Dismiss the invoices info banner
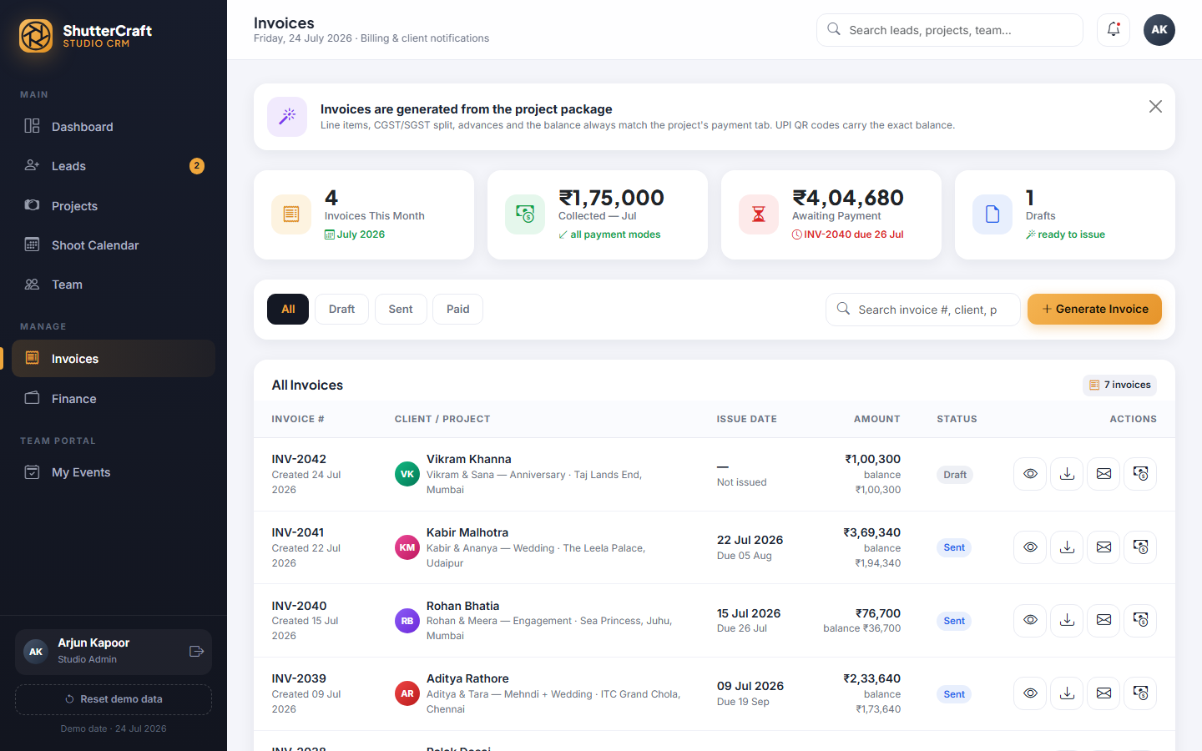 (x=1155, y=107)
